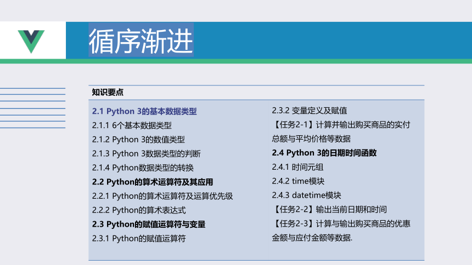Click line 2.4.3 datetime模块
Image resolution: width=472 pixels, height=265 pixels.
[x=306, y=195]
